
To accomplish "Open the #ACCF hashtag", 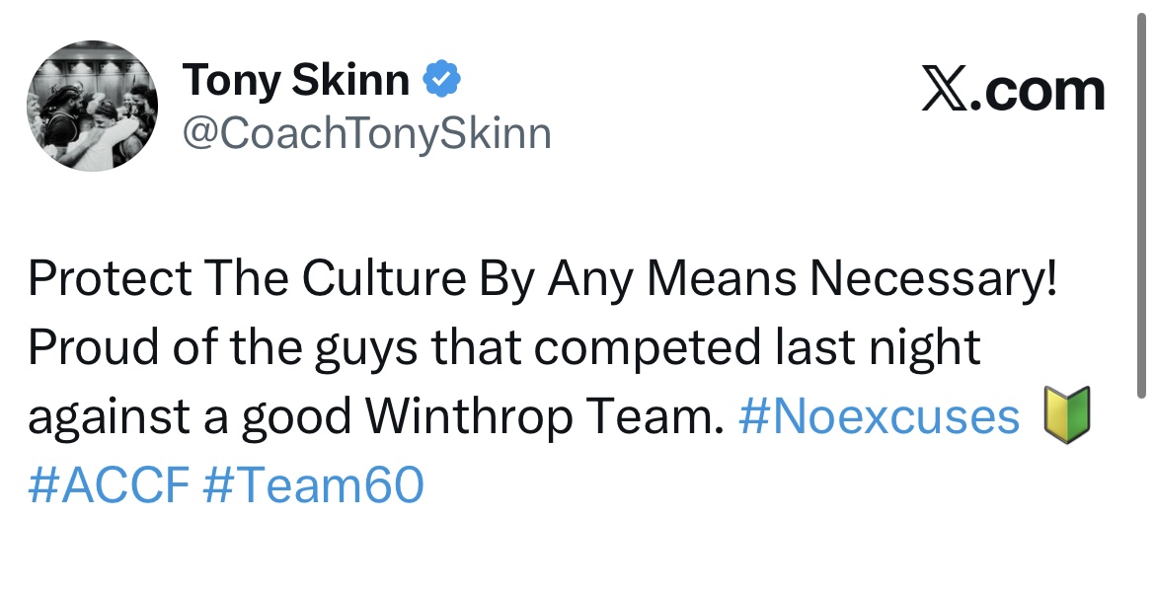I will point(109,485).
